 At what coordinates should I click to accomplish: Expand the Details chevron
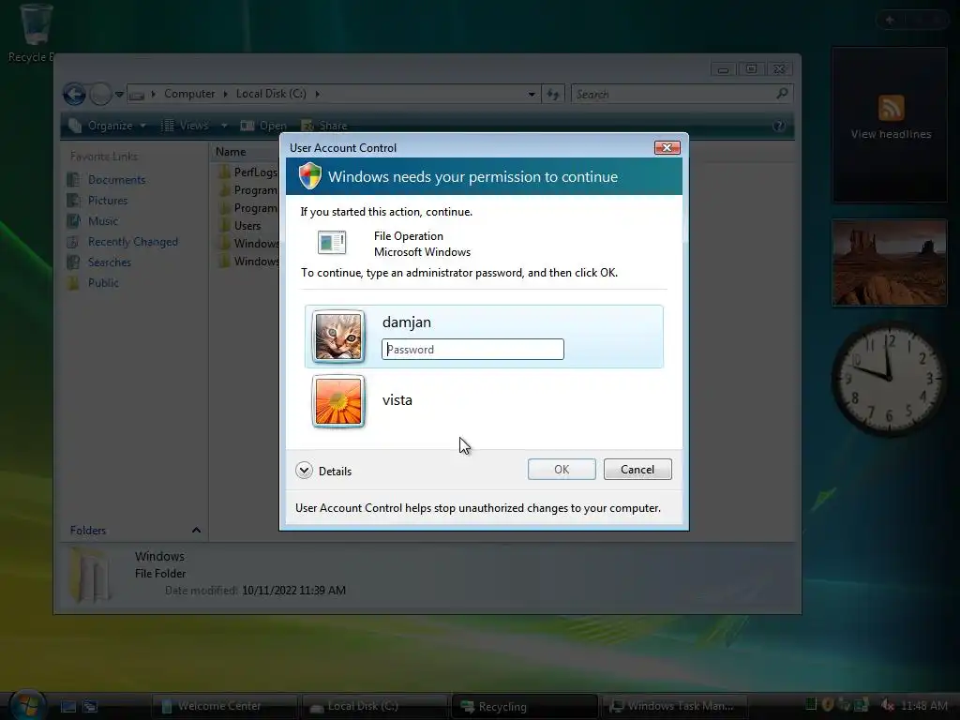click(305, 471)
